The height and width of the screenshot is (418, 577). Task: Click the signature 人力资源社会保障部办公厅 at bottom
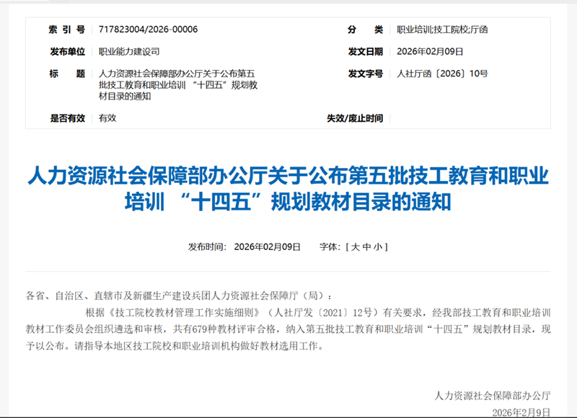tap(493, 395)
